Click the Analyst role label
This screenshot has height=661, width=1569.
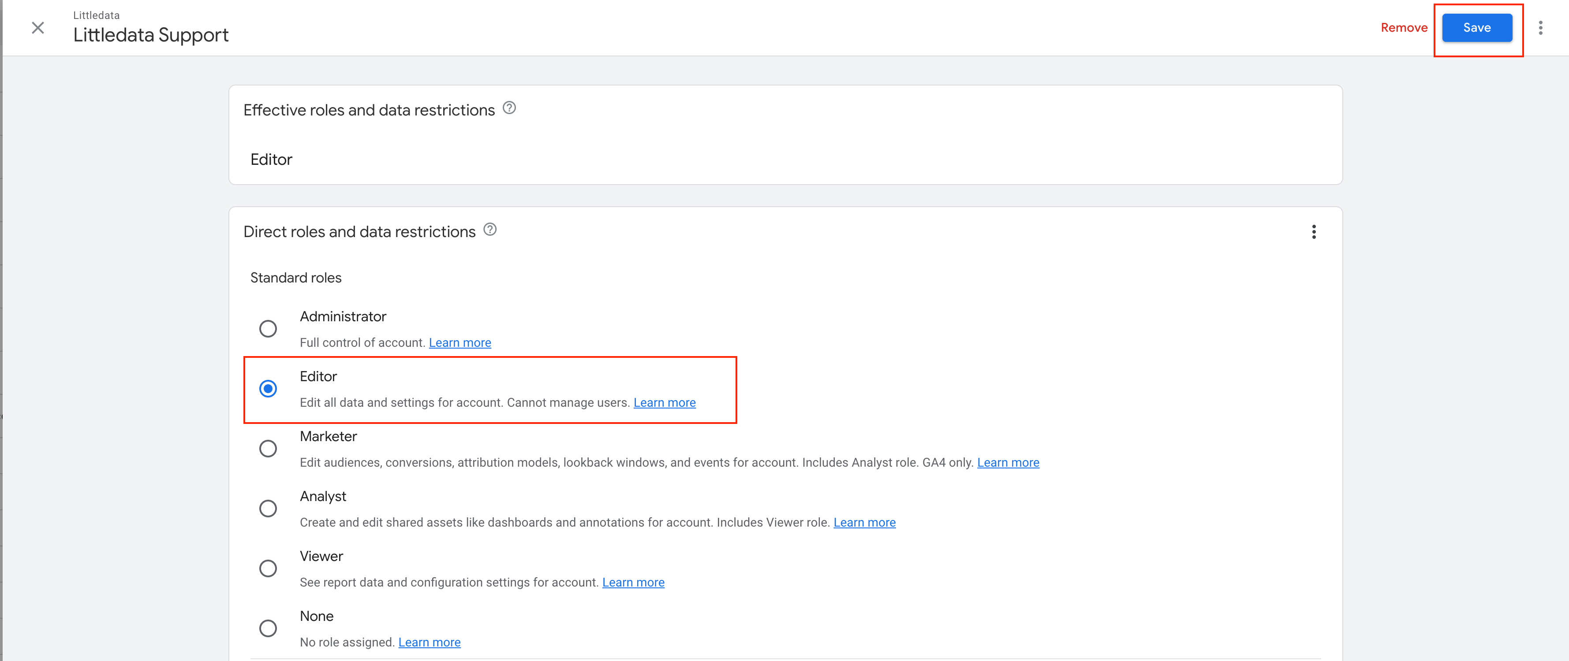point(323,497)
